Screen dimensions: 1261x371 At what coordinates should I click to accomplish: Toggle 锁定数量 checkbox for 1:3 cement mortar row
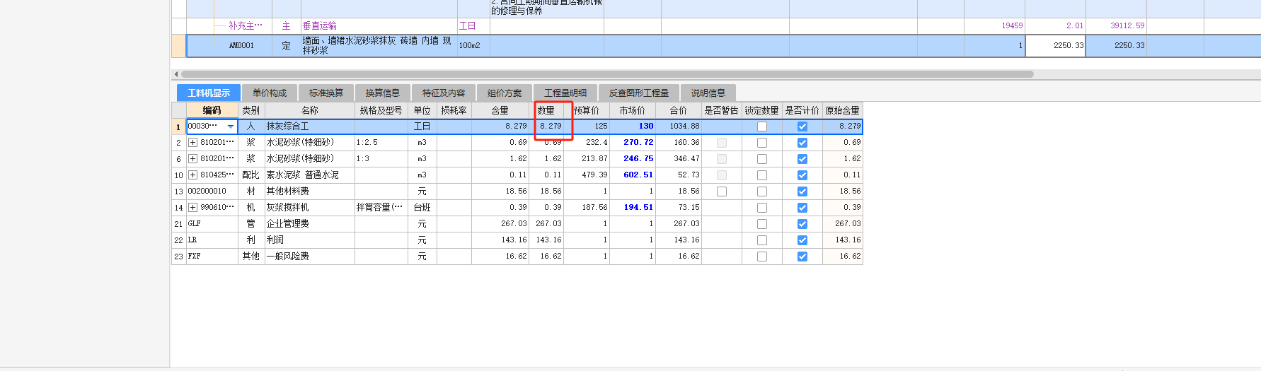coord(762,159)
